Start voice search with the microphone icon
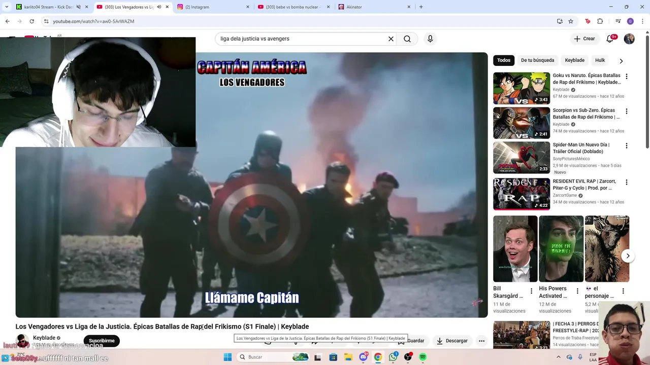Screen dimensions: 650x365 pyautogui.click(x=430, y=39)
